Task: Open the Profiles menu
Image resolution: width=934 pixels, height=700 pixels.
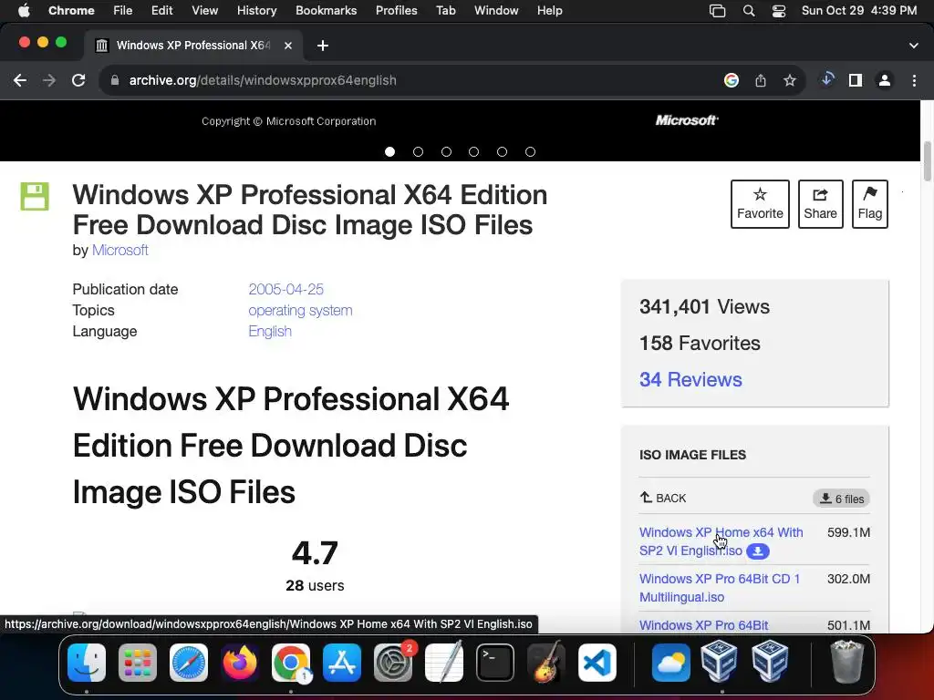Action: 396,11
